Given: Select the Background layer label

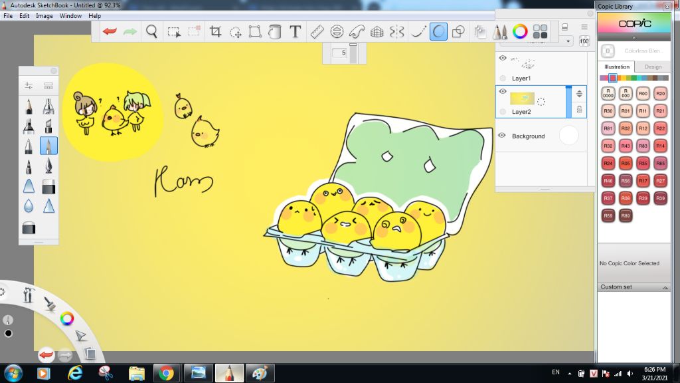Looking at the screenshot, I should [528, 136].
